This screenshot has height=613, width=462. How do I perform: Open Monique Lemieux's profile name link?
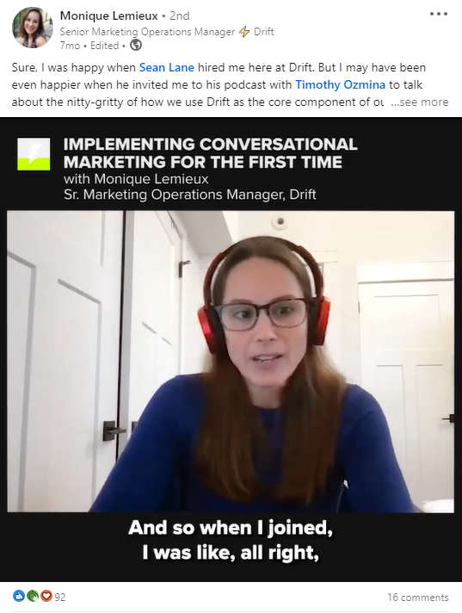coord(108,15)
